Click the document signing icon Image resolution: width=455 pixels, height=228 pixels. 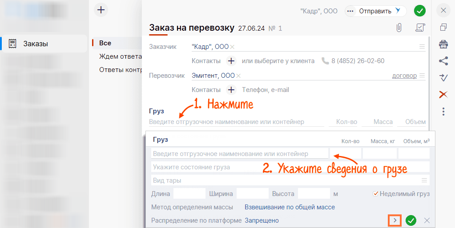click(420, 28)
